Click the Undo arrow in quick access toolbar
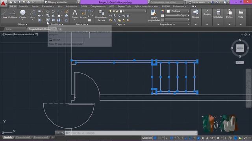 (x=33, y=2)
